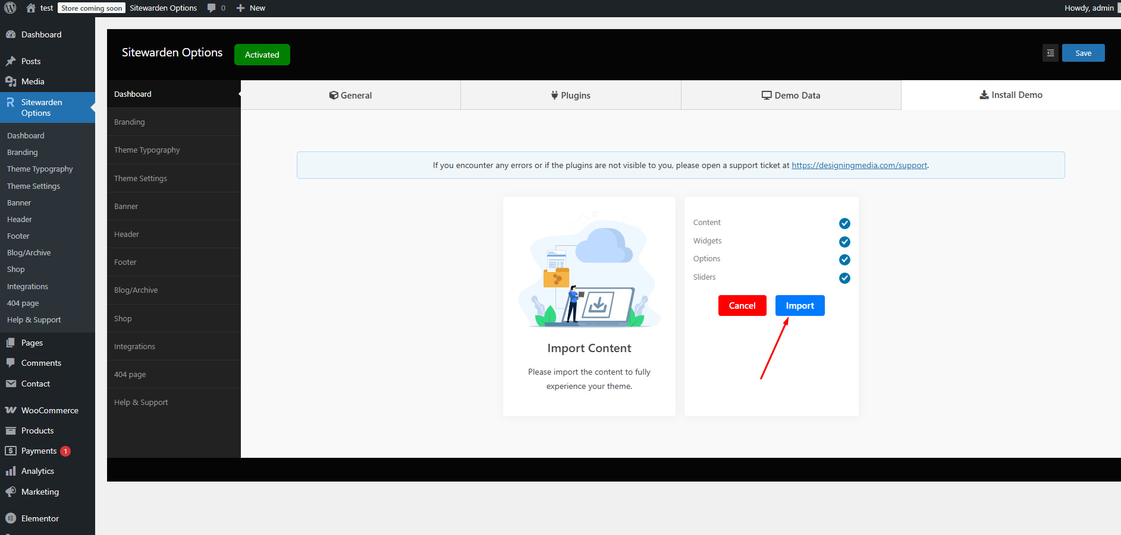Open the comments bubble icon in admin bar
This screenshot has height=535, width=1121.
tap(211, 8)
